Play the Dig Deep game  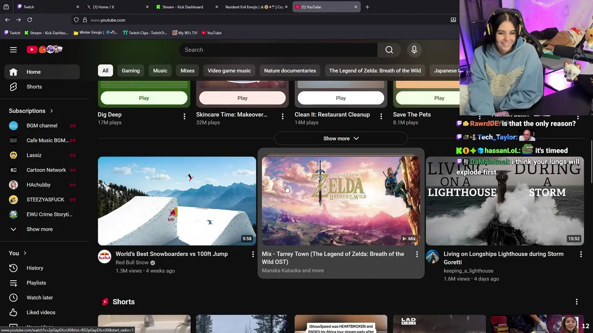pyautogui.click(x=144, y=98)
